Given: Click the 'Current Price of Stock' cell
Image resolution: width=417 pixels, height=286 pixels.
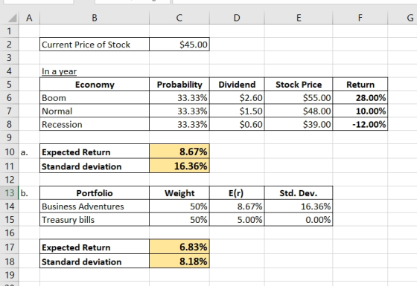Looking at the screenshot, I should (x=95, y=45).
